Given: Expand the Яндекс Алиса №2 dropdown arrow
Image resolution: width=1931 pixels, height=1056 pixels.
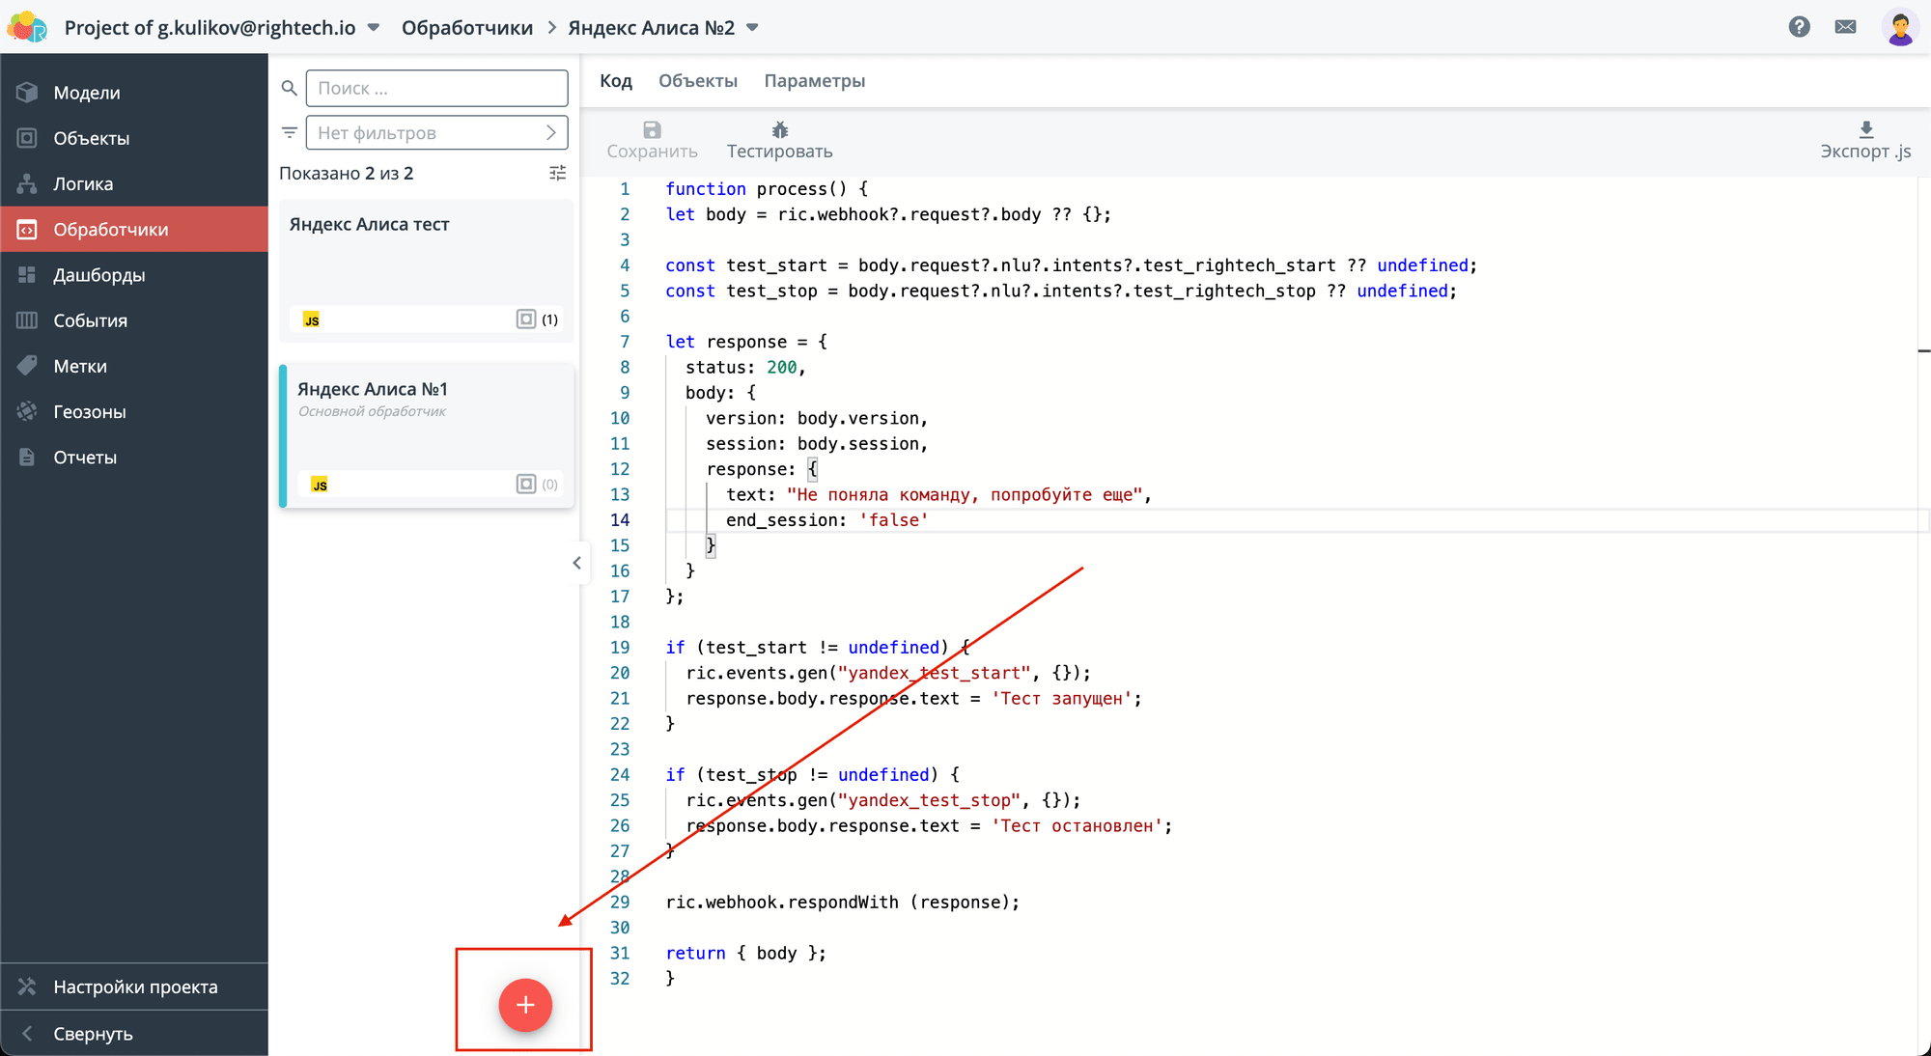Looking at the screenshot, I should [x=752, y=28].
